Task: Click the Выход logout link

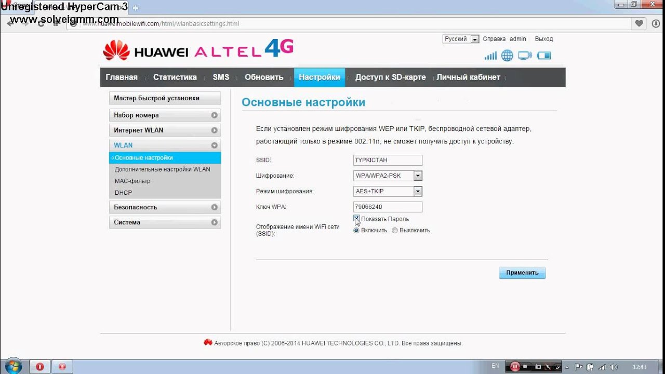Action: 544,39
